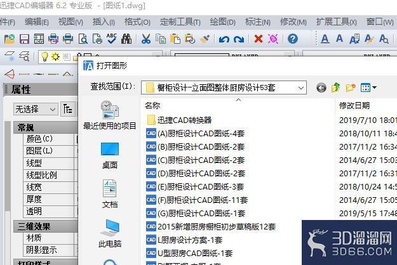Collapse the 三维效果 properties section

[x=46, y=226]
